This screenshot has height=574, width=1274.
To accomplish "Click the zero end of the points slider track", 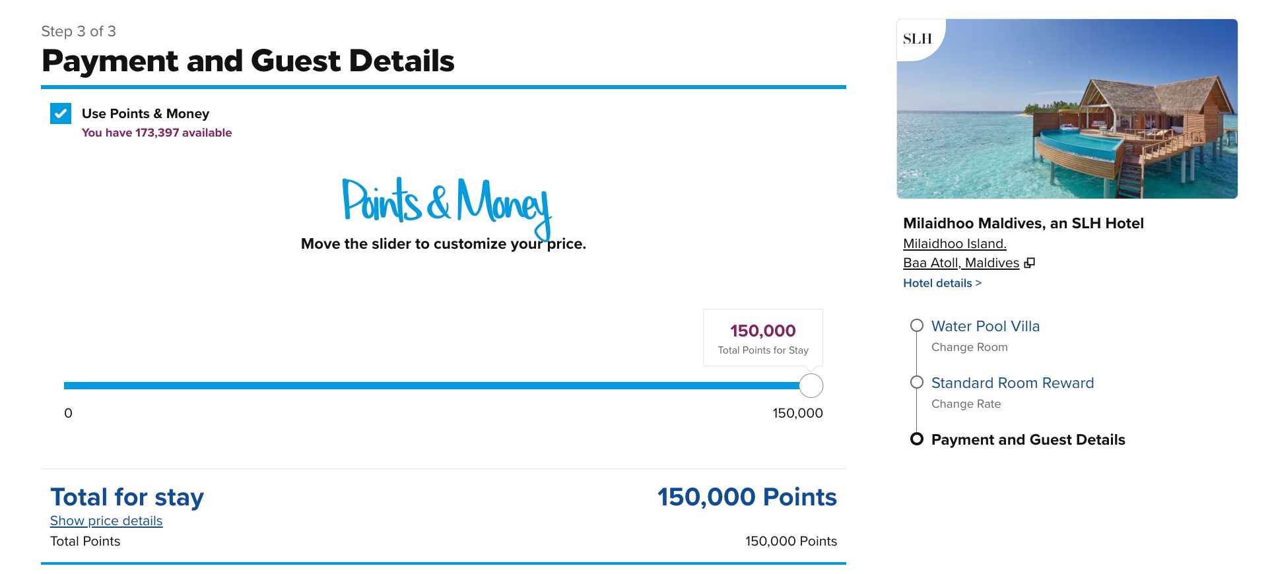I will tap(66, 383).
